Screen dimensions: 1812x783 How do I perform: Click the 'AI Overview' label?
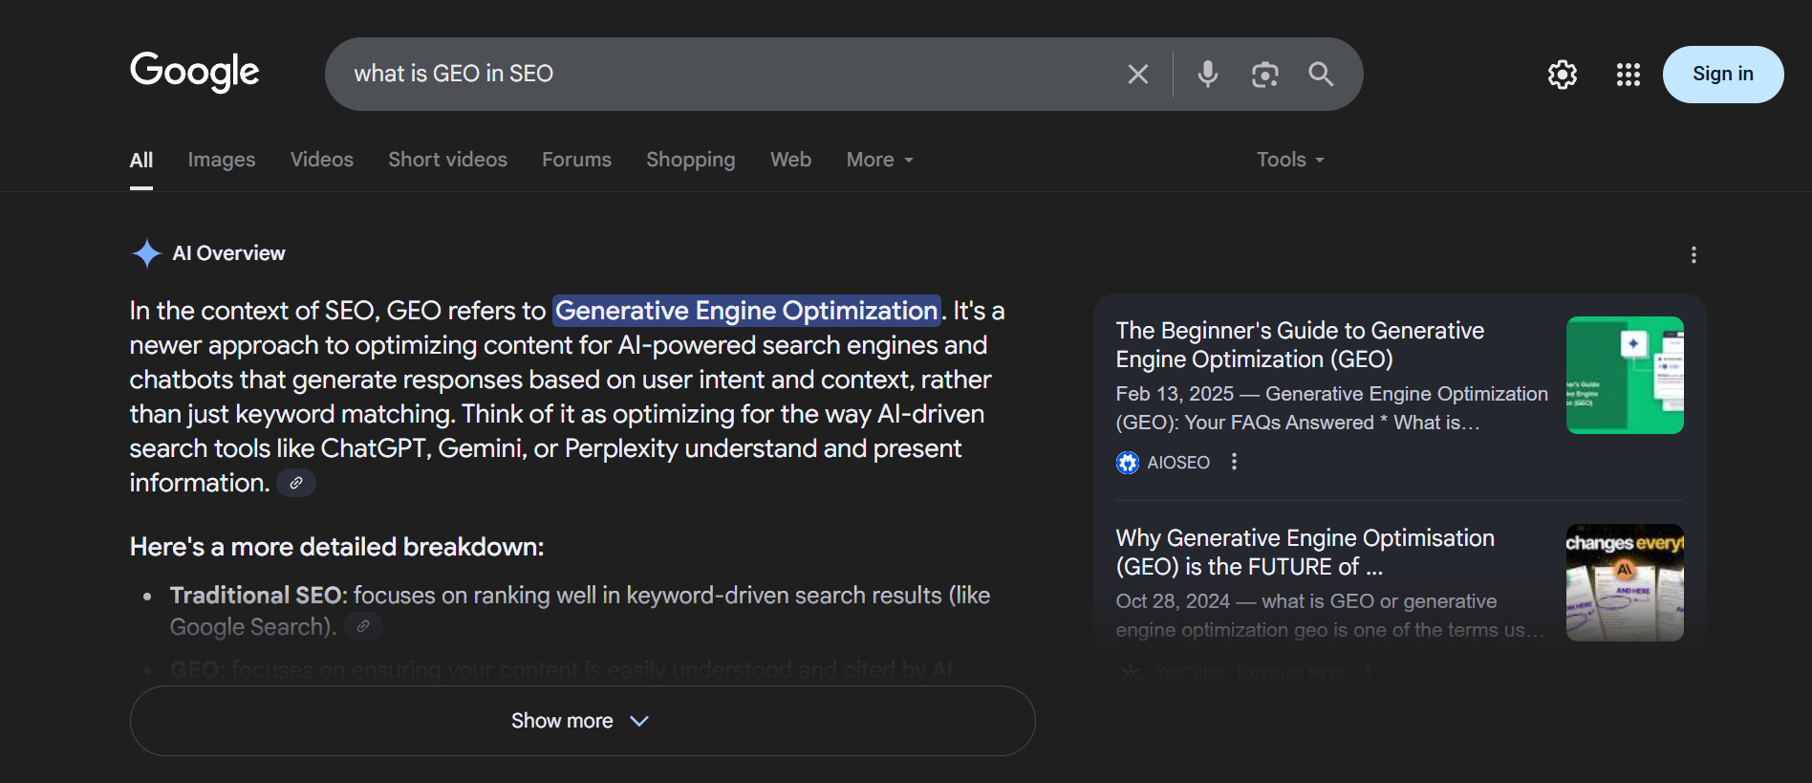(228, 253)
